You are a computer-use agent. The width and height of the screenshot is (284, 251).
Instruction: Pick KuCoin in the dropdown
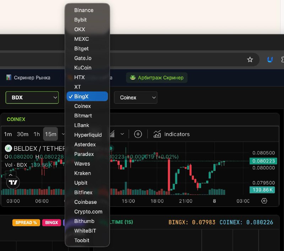pyautogui.click(x=87, y=68)
